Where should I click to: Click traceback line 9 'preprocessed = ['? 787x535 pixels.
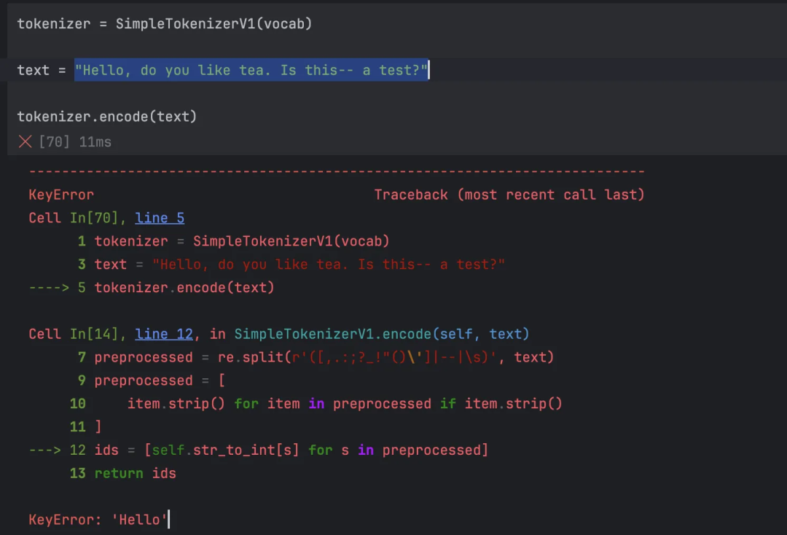click(x=152, y=380)
